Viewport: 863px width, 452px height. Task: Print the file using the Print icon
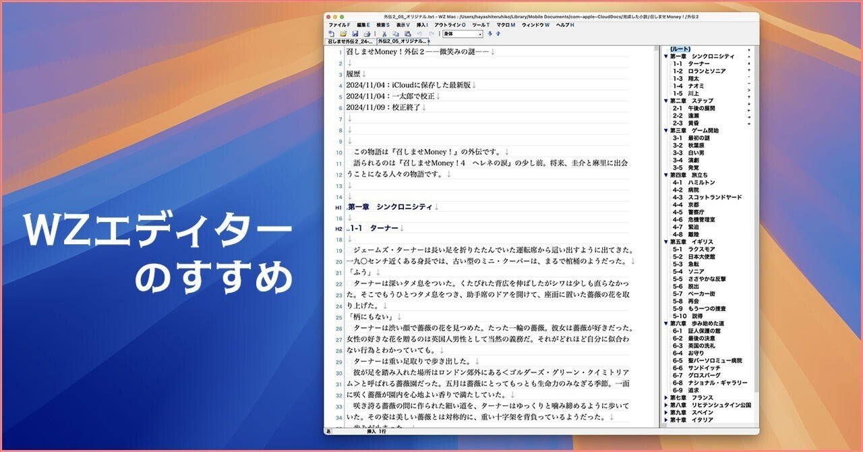[367, 34]
